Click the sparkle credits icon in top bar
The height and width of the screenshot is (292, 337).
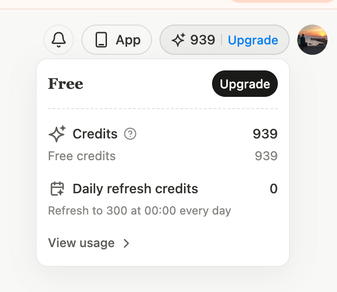178,40
